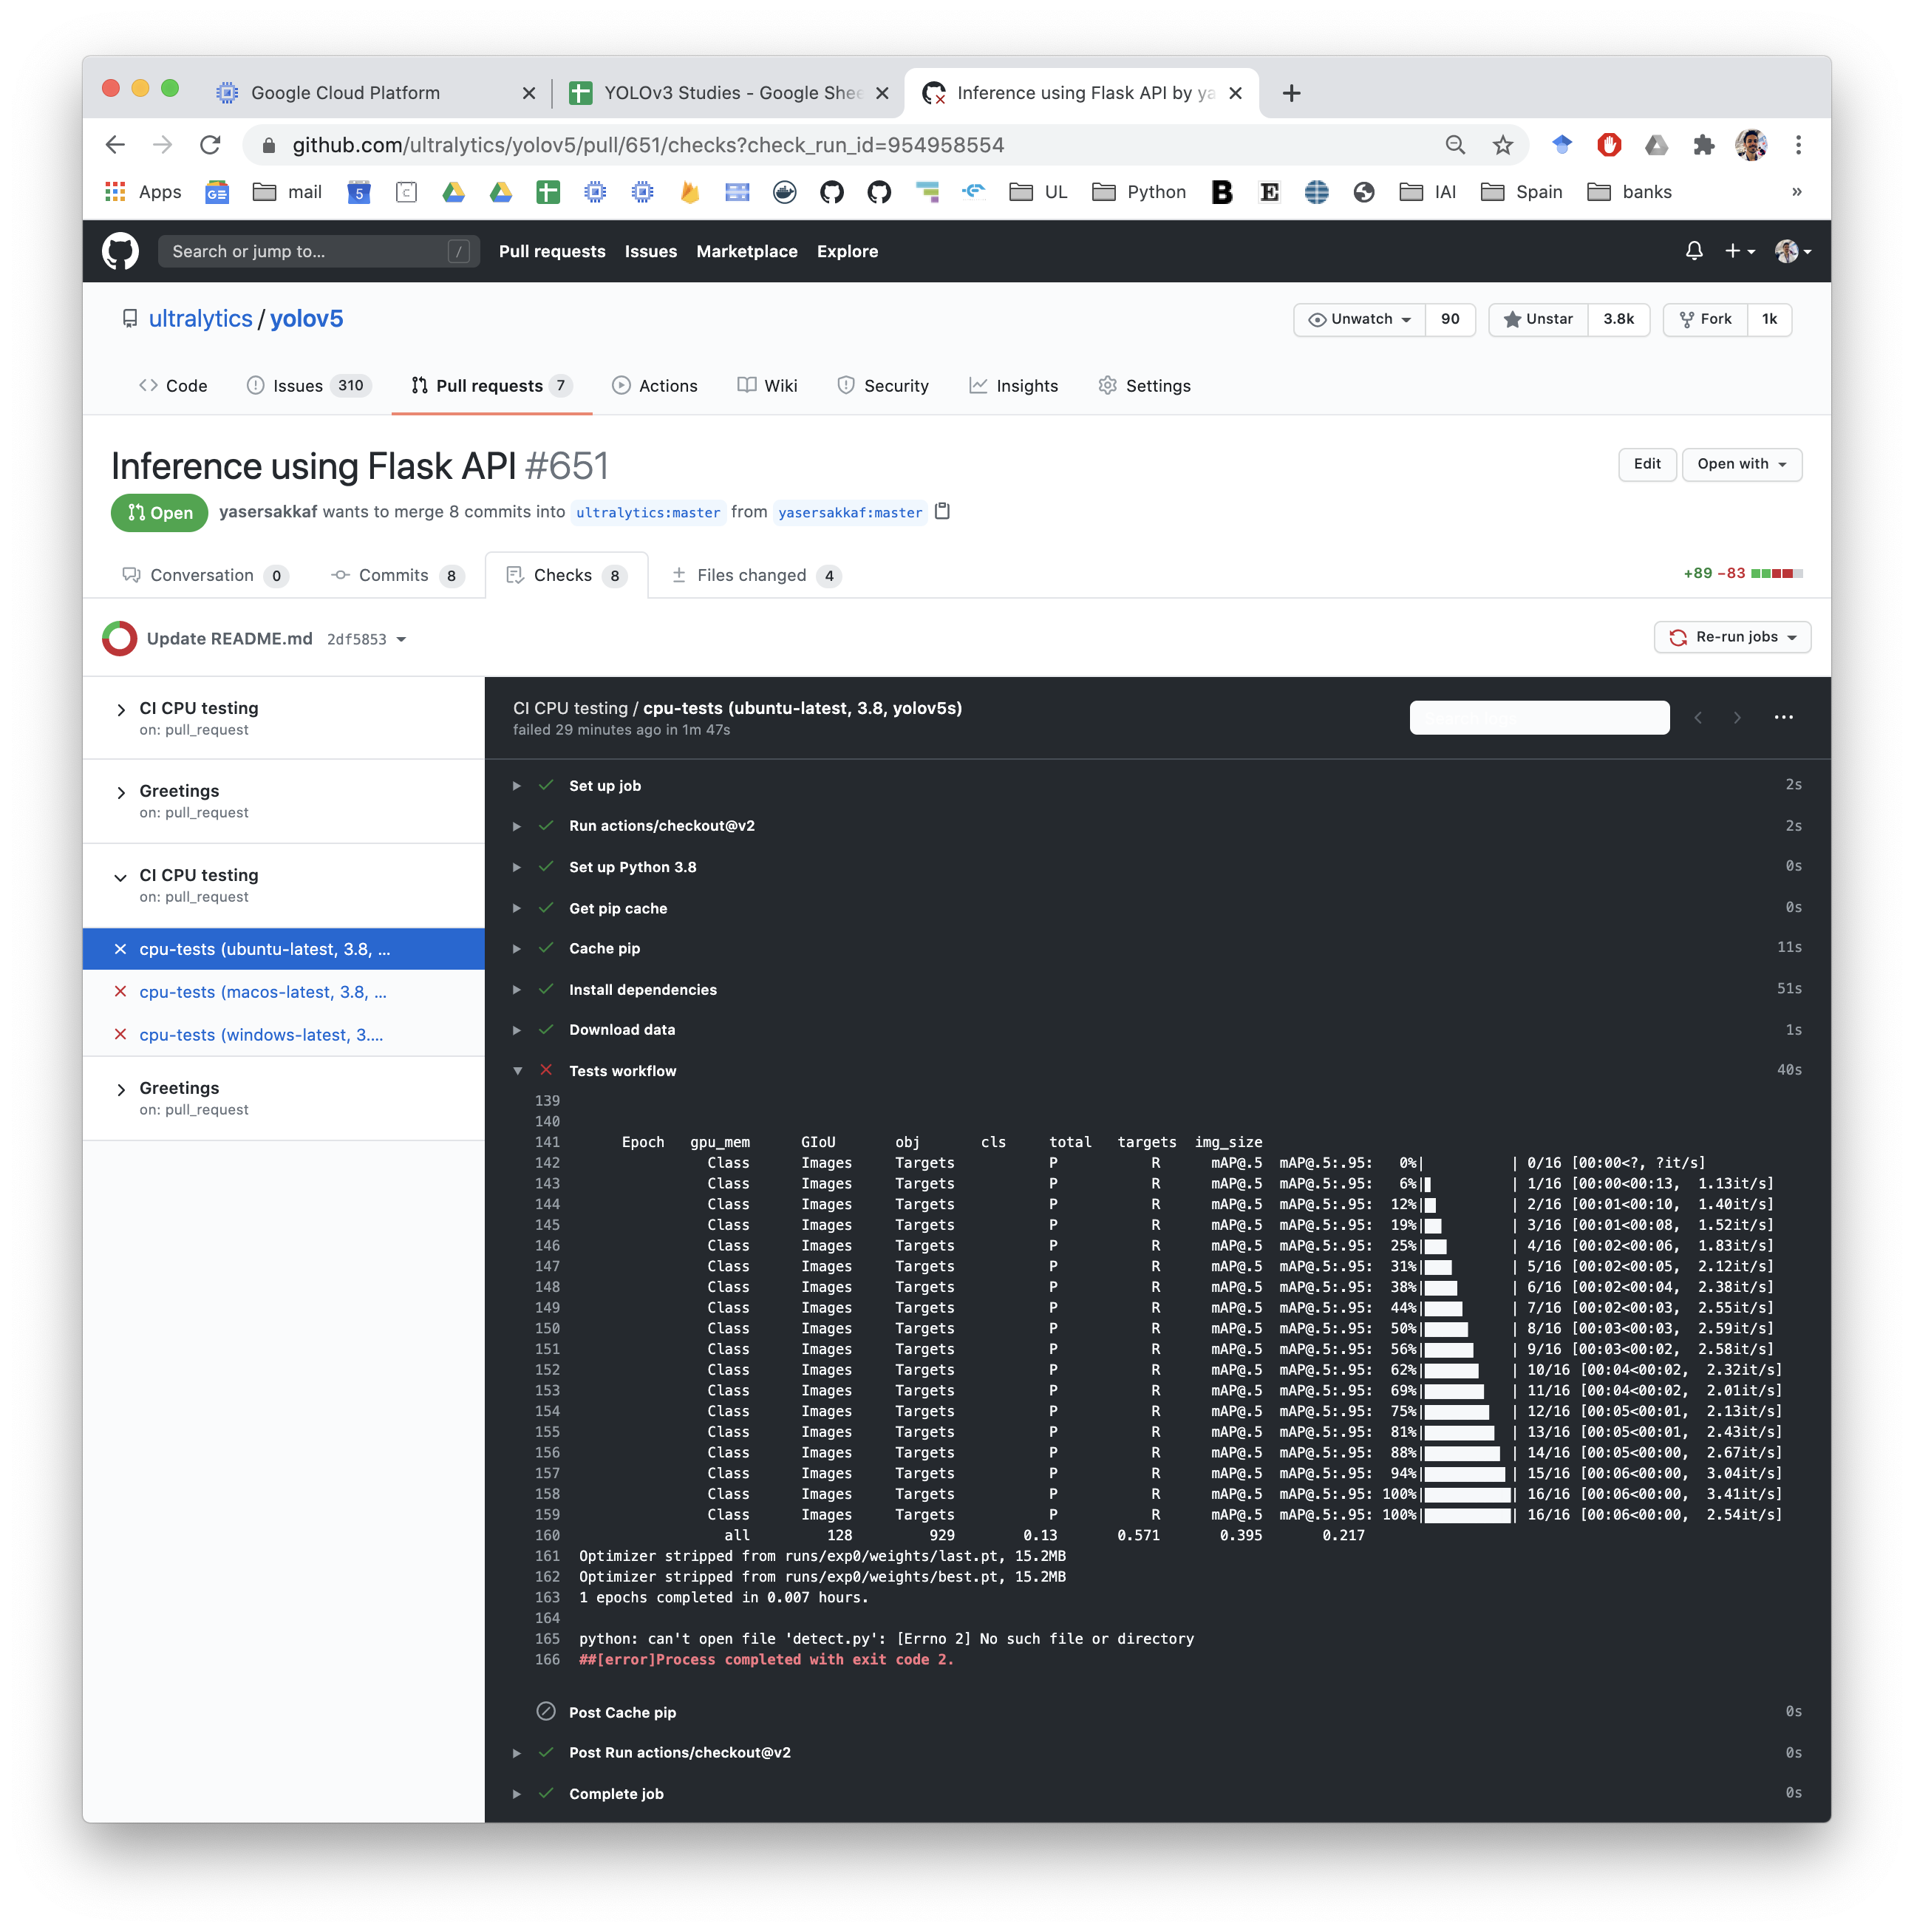The width and height of the screenshot is (1914, 1932).
Task: Open the kebab menu on the check run panel
Action: (1784, 717)
